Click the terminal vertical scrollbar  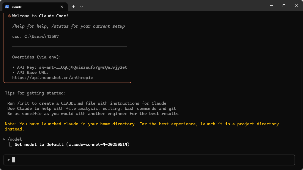point(301,101)
